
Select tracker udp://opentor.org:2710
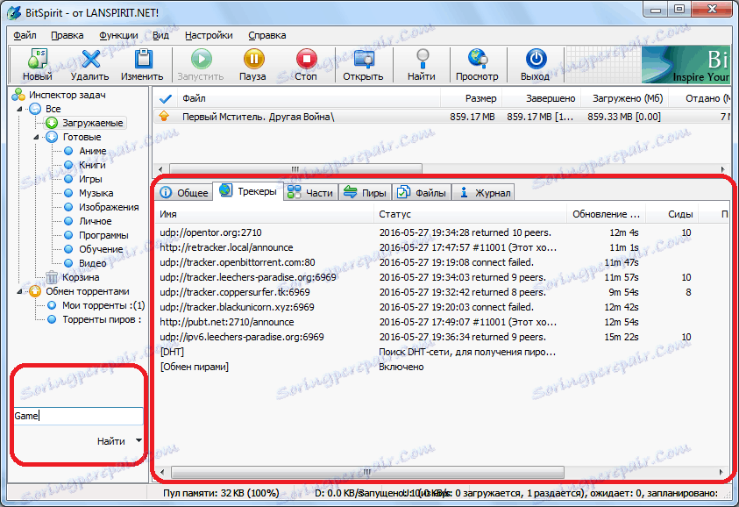pos(210,232)
